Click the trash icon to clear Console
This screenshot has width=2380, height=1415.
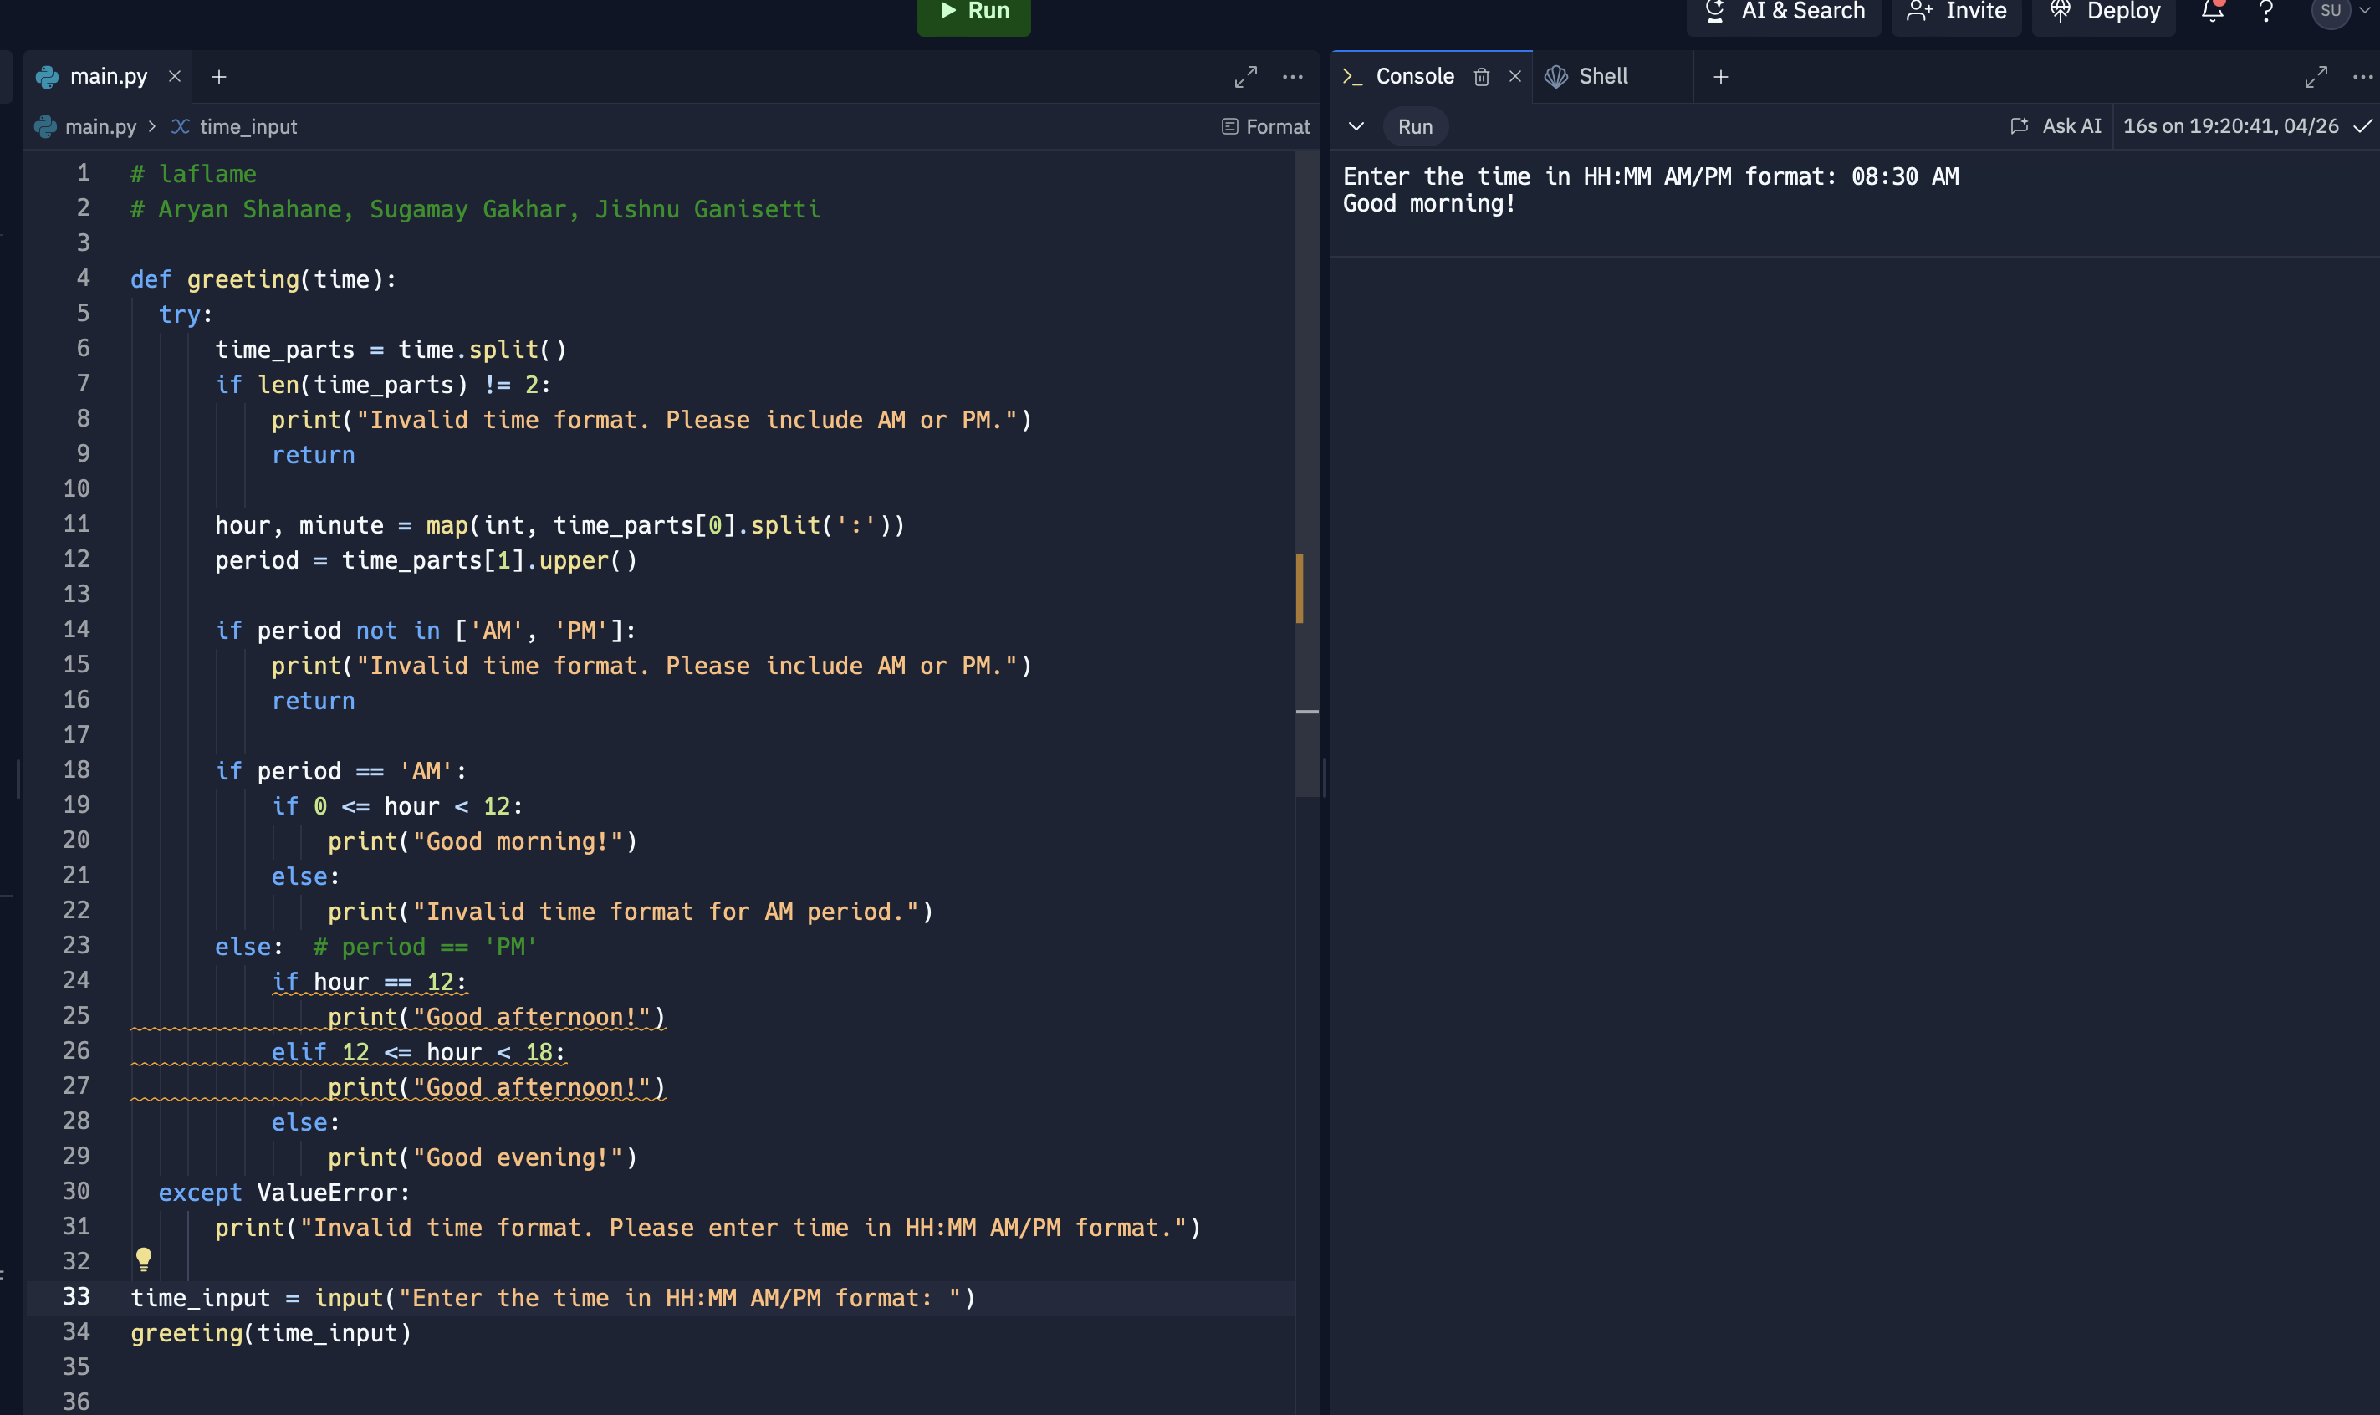[1481, 76]
